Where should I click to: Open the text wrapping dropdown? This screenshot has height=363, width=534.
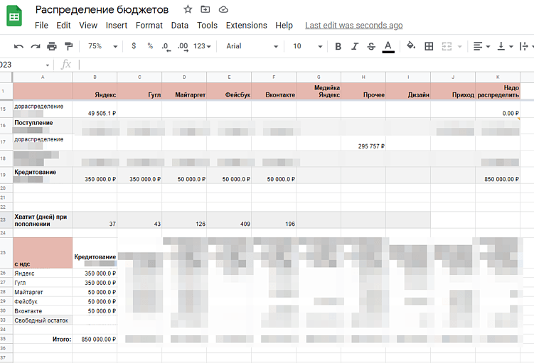[526, 46]
